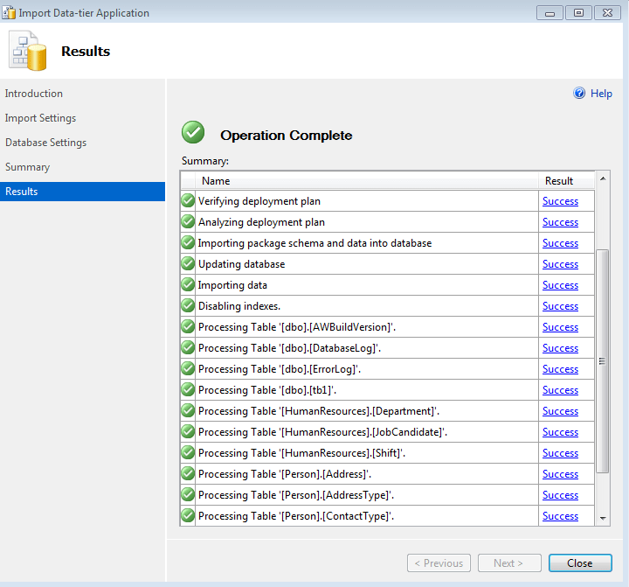The image size is (629, 587).
Task: Click green check icon beside Updating database
Action: click(188, 264)
